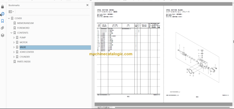Select the highlighted VALVE bookmark

coord(55,47)
